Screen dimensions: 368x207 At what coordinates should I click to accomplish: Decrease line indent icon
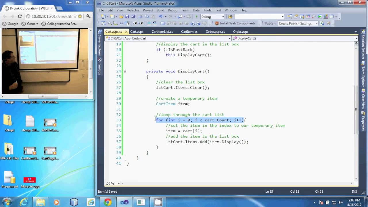pos(135,23)
